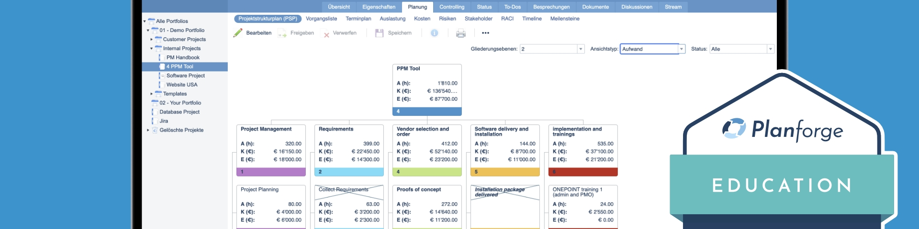Click the Proofs of concept work package
919x229 pixels.
click(x=427, y=207)
